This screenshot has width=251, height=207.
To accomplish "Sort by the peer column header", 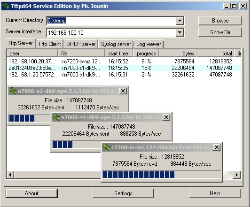I will click(x=32, y=54).
